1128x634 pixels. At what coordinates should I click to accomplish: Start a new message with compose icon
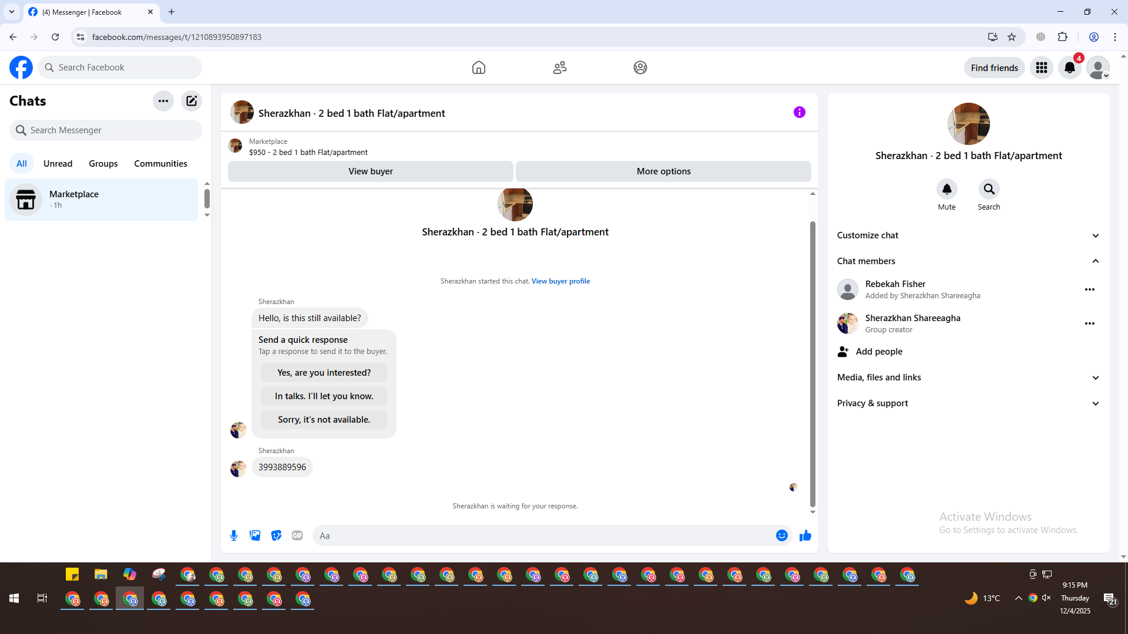[x=192, y=101]
